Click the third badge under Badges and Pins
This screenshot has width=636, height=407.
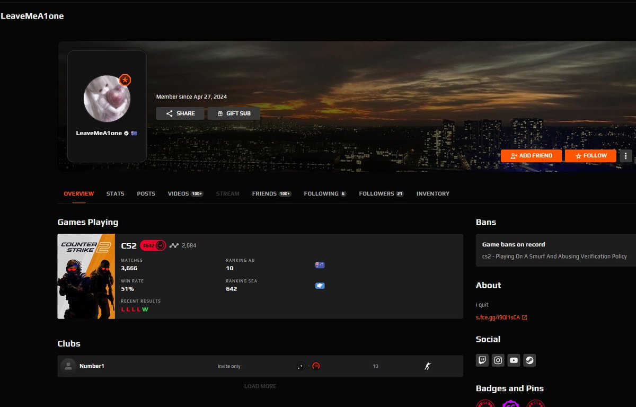click(x=535, y=404)
